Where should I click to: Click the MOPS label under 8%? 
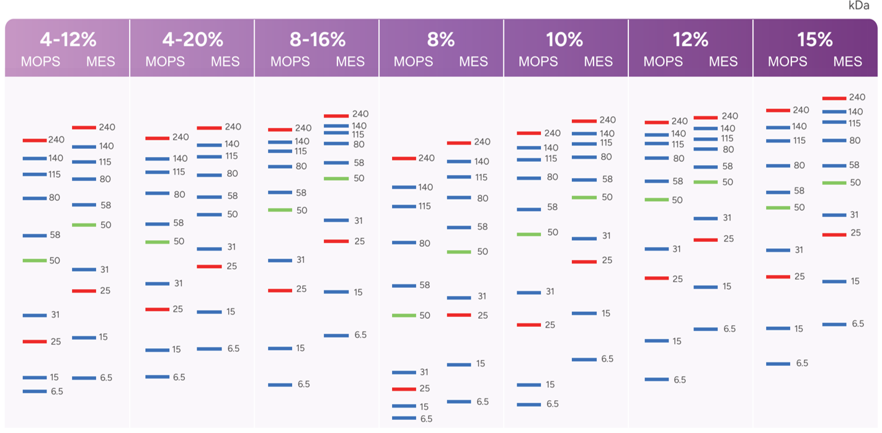pos(414,61)
